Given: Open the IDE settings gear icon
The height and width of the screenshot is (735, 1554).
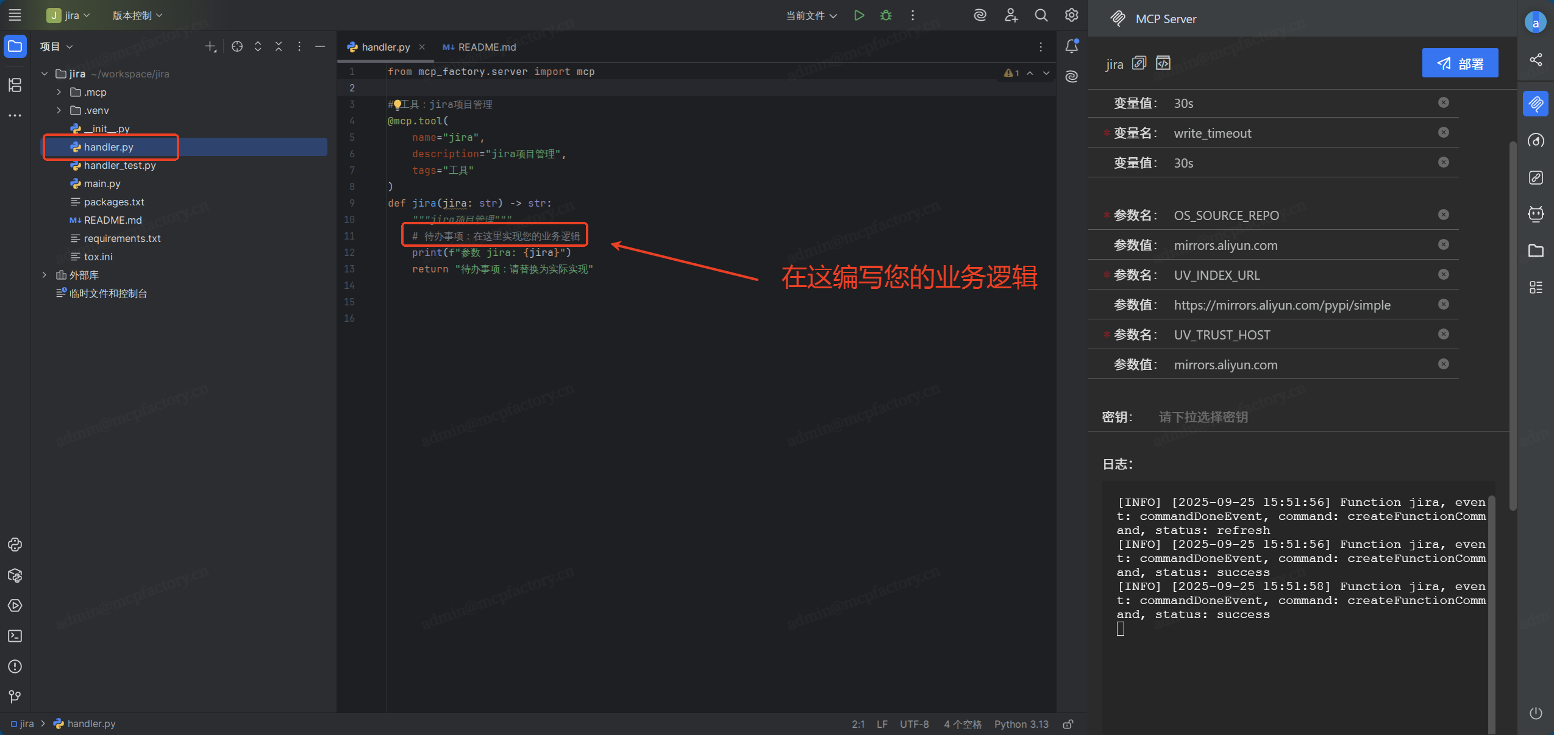Looking at the screenshot, I should (x=1071, y=15).
